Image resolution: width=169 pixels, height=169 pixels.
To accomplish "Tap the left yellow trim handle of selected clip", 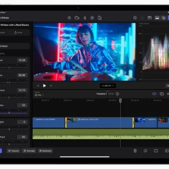I will (x=66, y=123).
